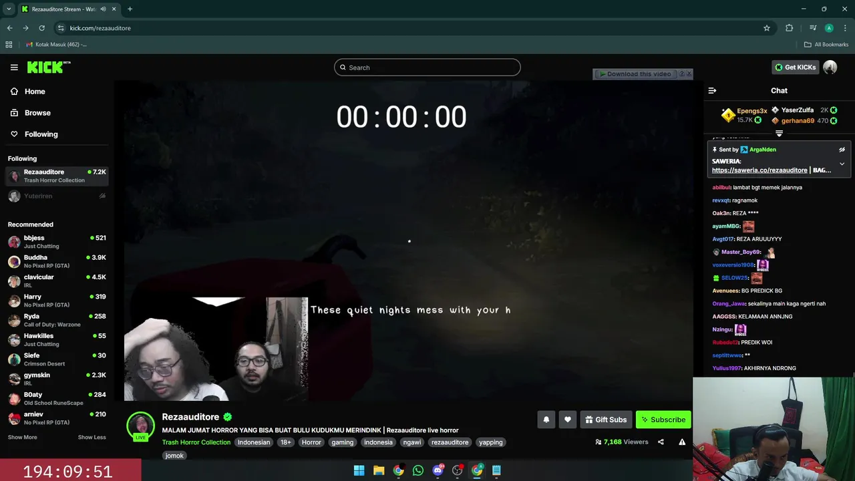The width and height of the screenshot is (855, 481).
Task: Click the KICK logo
Action: coord(49,67)
